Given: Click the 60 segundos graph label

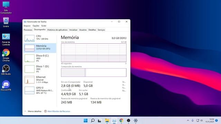Looking at the screenshot, I should click(x=66, y=63).
